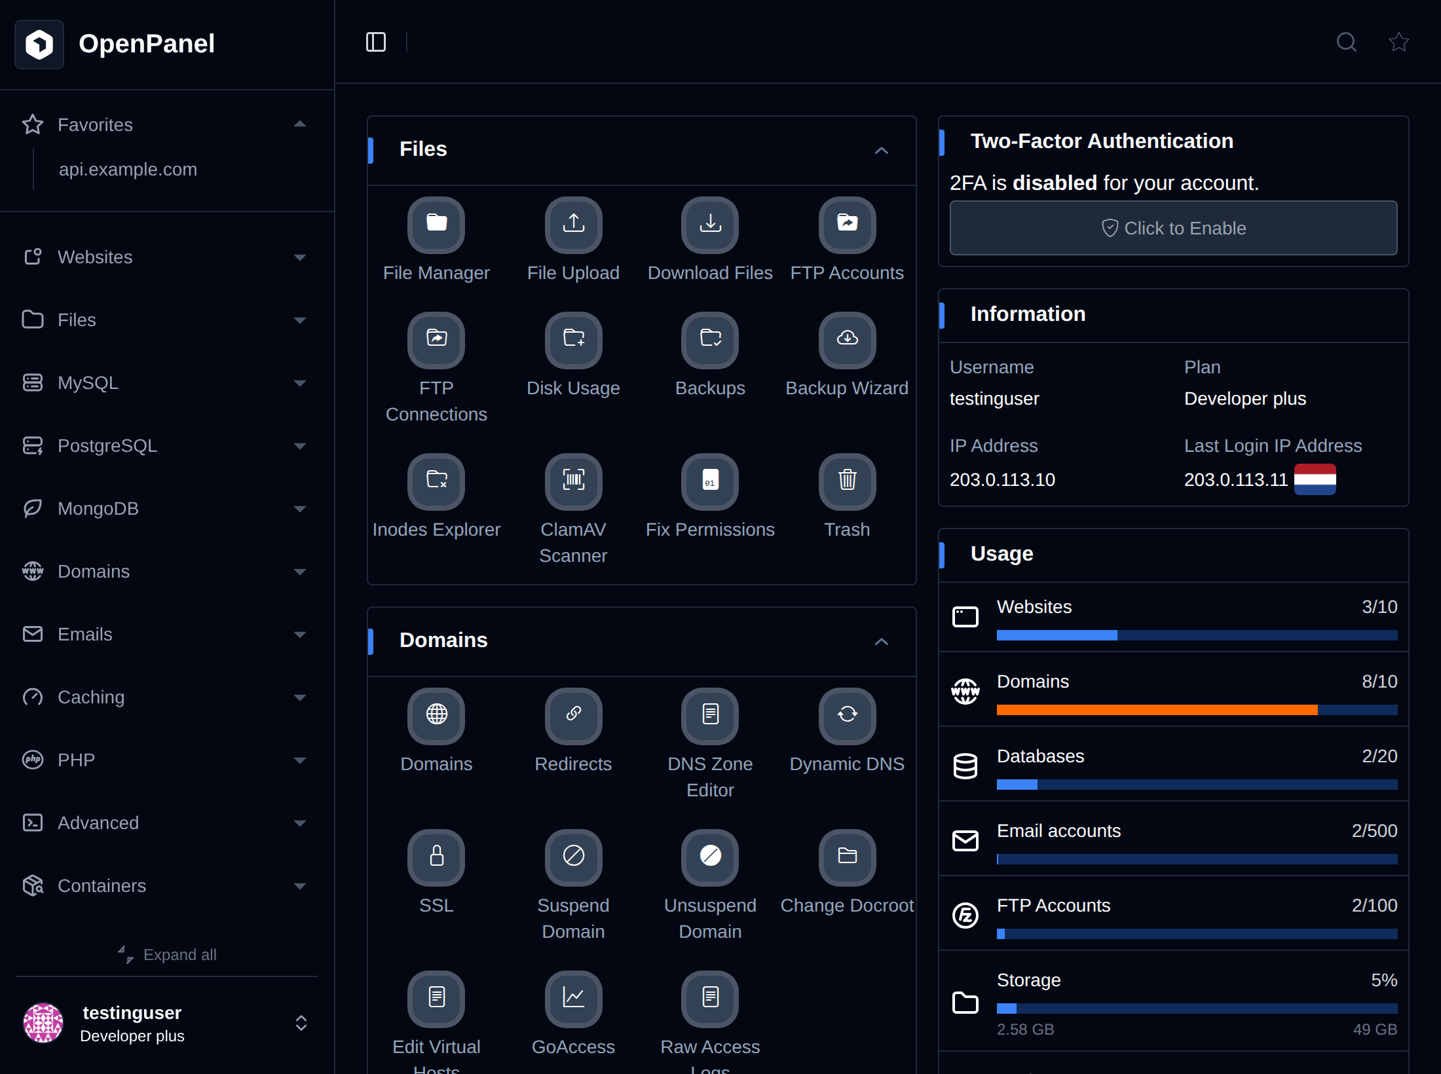The height and width of the screenshot is (1074, 1441).
Task: Click the FTP Accounts usage row
Action: point(1173,914)
